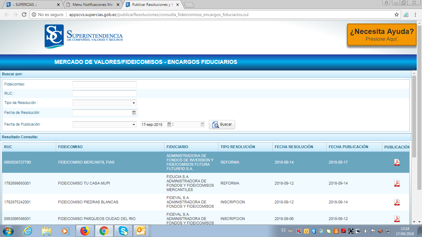
Task: Open PDF for FIDEICOMISO PIEDRAS BLANCAS
Action: tap(397, 202)
